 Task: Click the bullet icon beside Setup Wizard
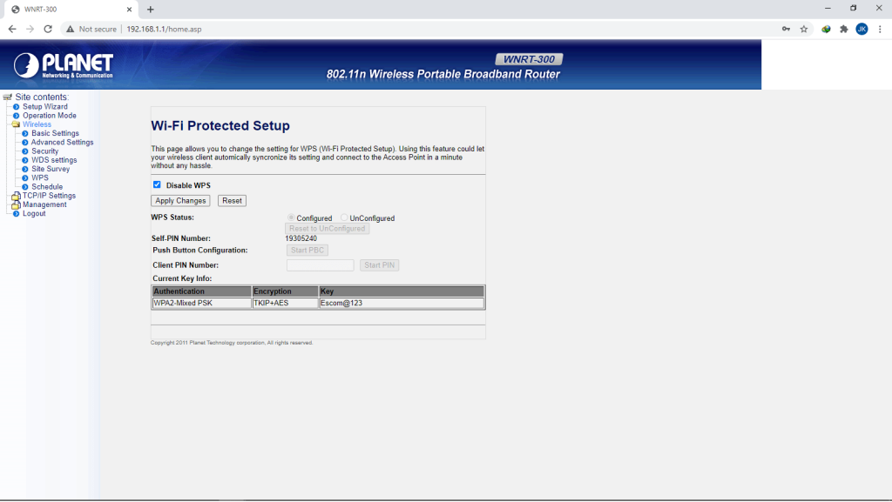point(16,107)
